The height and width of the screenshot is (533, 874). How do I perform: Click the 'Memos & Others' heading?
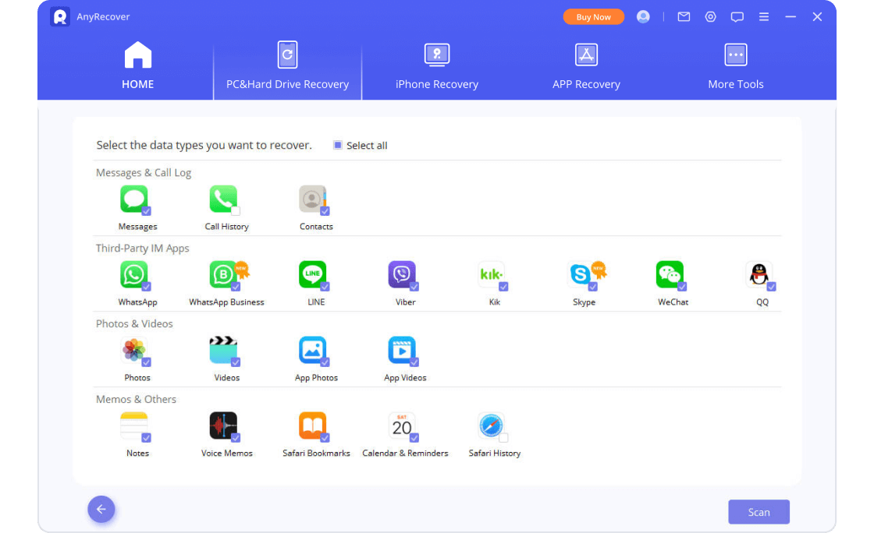pyautogui.click(x=136, y=400)
